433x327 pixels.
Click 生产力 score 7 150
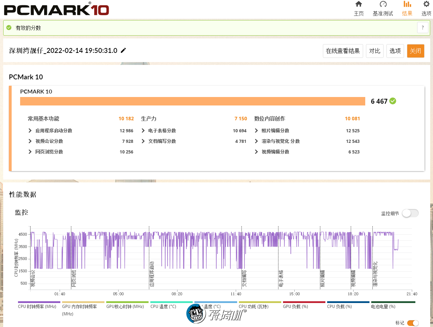coord(241,119)
